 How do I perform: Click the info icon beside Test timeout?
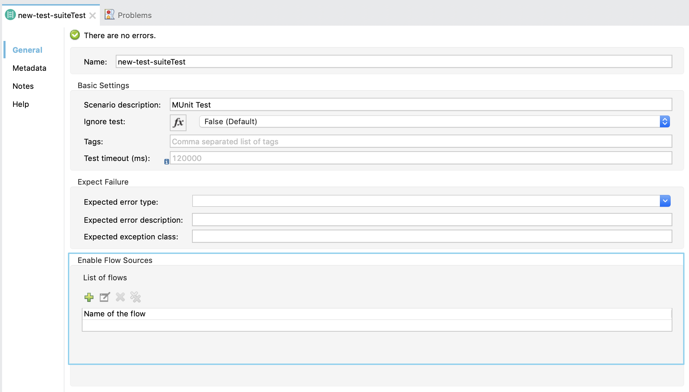tap(167, 161)
